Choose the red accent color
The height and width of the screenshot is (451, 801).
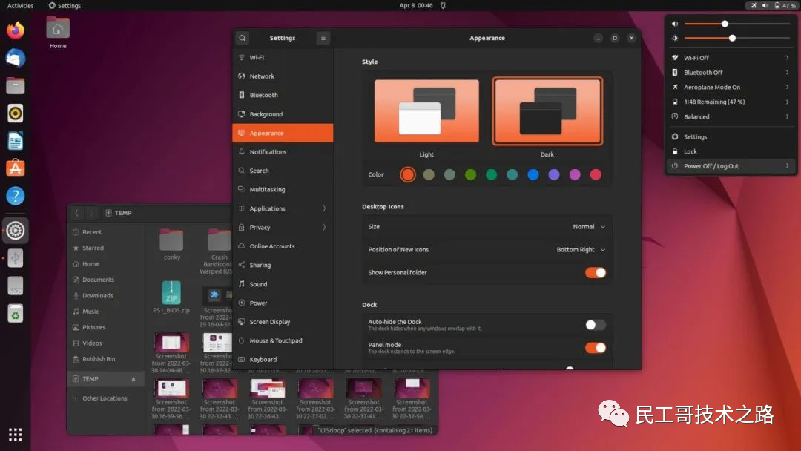tap(596, 174)
